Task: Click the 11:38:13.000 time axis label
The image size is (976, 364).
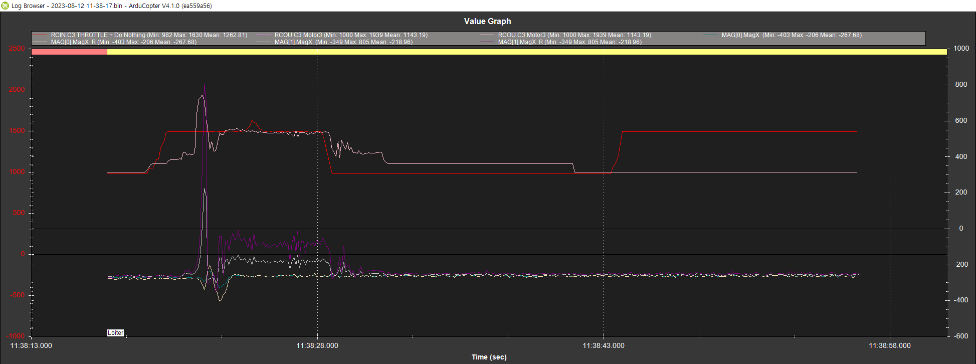Action: [31, 345]
